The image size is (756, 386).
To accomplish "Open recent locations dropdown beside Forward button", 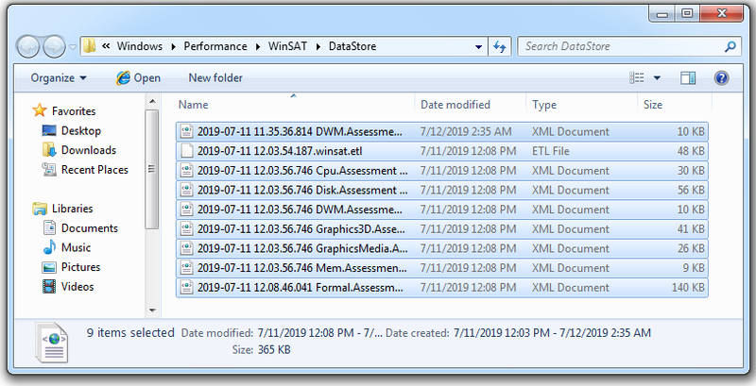I will 73,47.
